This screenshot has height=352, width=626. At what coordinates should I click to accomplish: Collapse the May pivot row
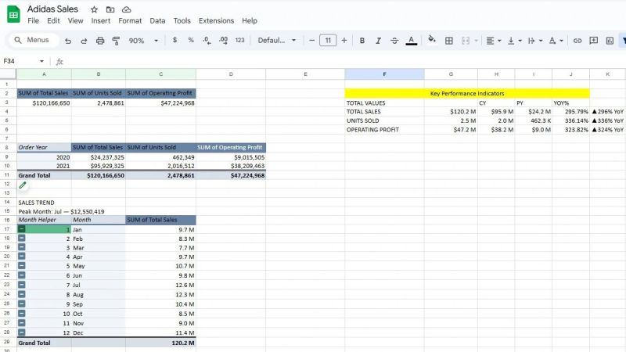click(22, 266)
